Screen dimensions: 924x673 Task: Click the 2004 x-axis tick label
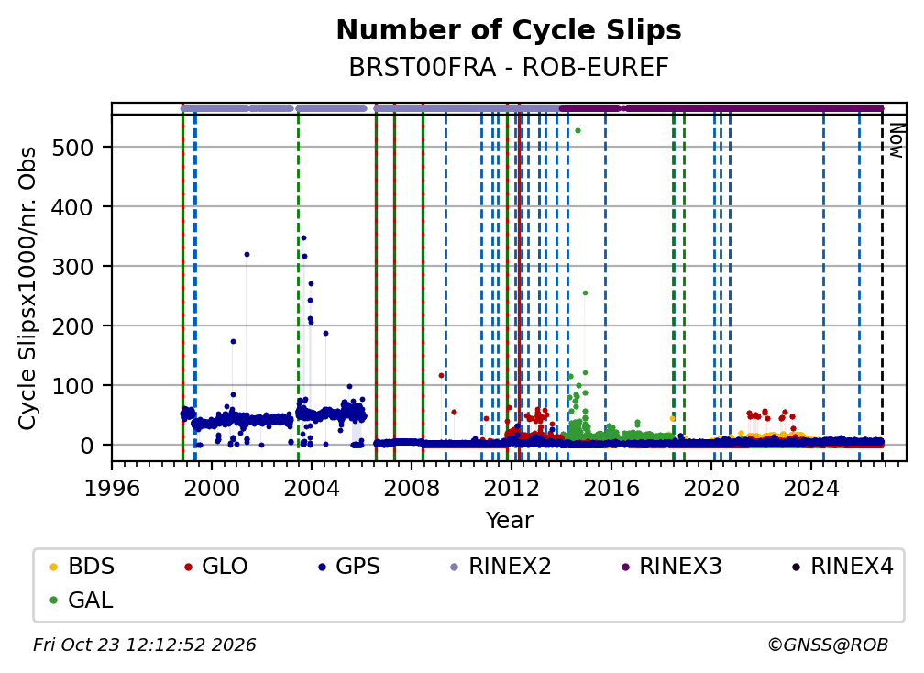pos(312,489)
